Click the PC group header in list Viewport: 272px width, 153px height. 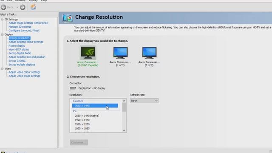75,111
